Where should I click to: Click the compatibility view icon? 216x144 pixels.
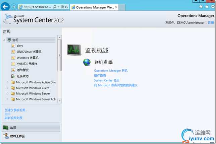click(62, 7)
